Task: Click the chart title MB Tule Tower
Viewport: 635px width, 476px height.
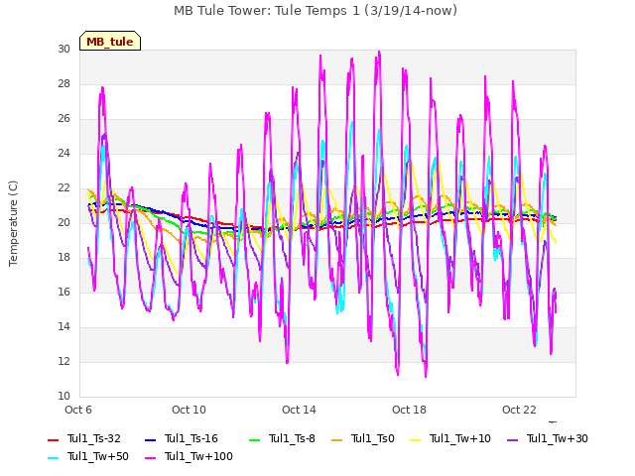Action: point(316,11)
